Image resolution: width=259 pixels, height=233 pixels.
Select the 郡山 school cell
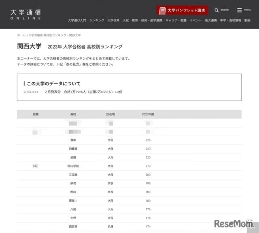[x=73, y=192]
